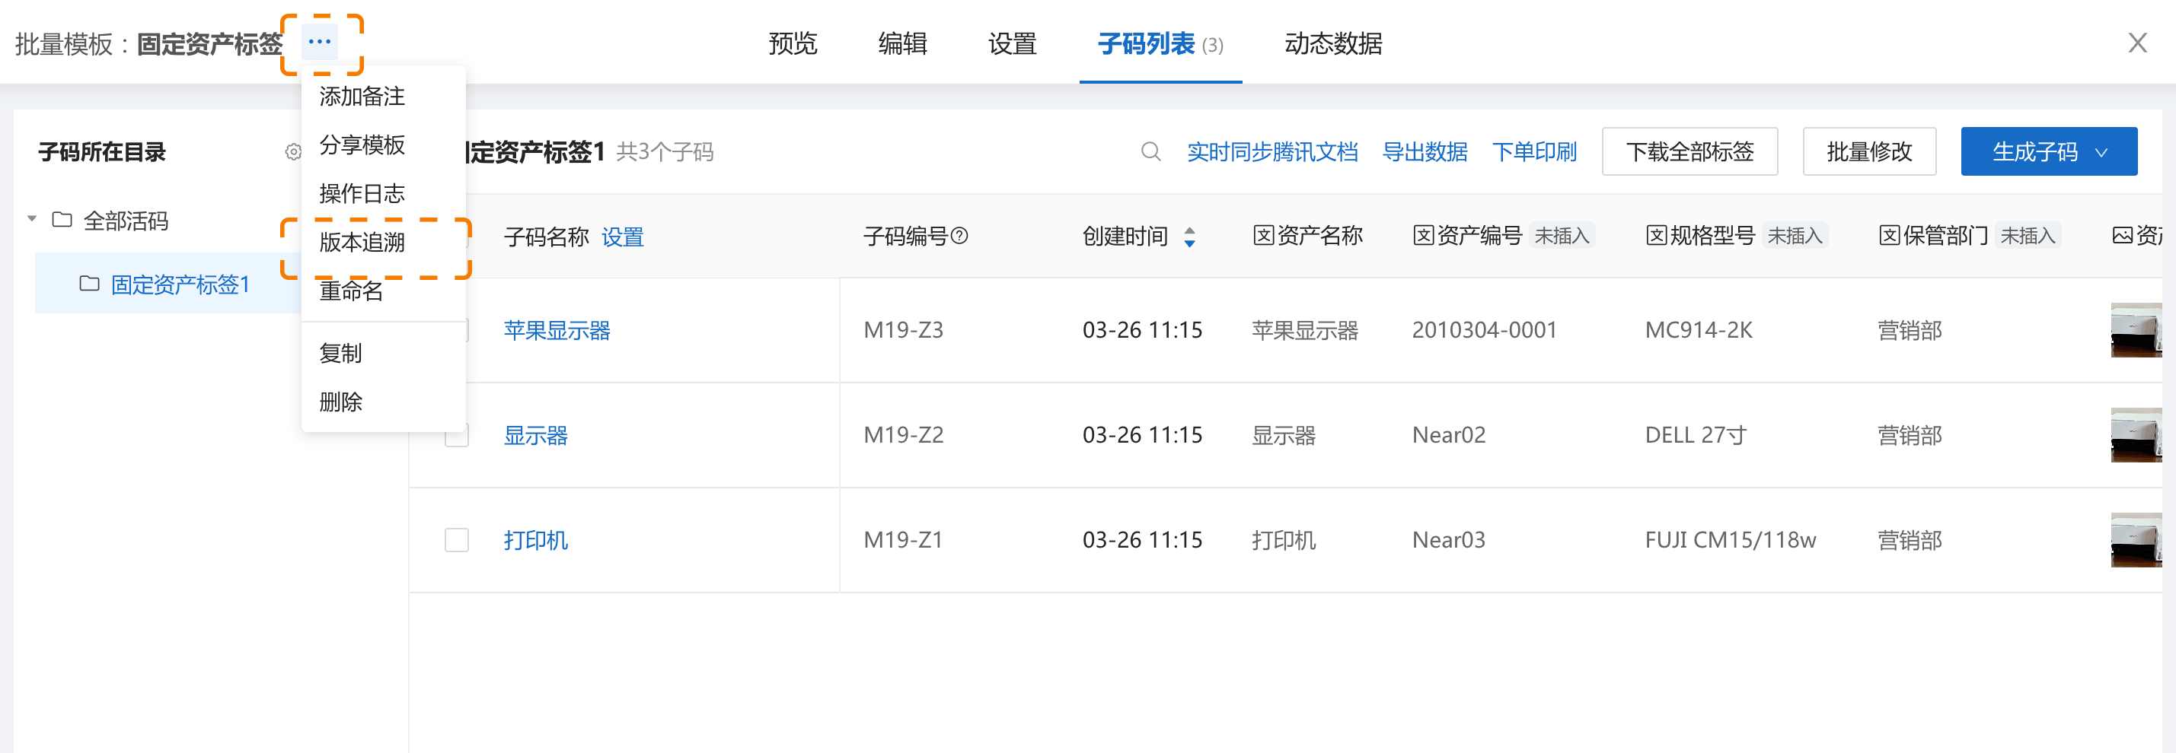
Task: Click the 下载全部标签 button
Action: pyautogui.click(x=1689, y=152)
